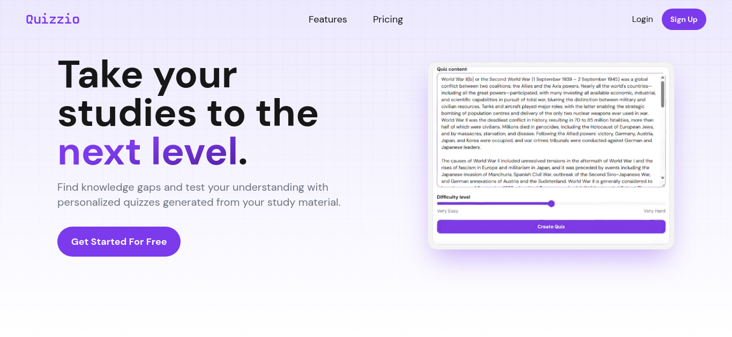Click inside the World War II text area
The height and width of the screenshot is (337, 732).
pyautogui.click(x=548, y=130)
